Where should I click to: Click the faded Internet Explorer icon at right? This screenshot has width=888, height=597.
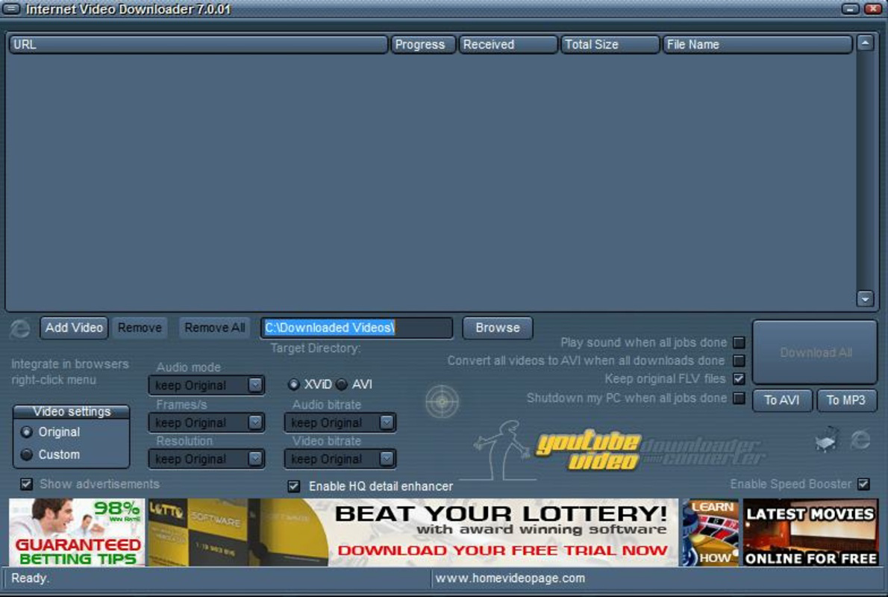pos(860,440)
